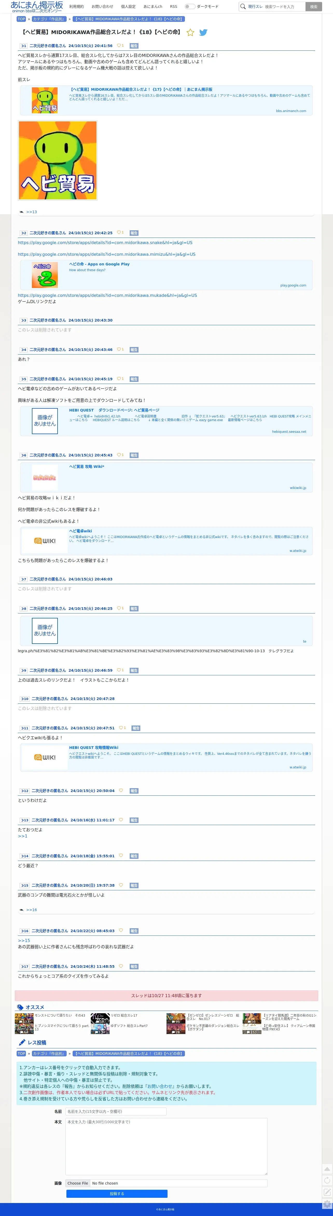Click the top TOP breadcrumb
Image resolution: width=333 pixels, height=1216 pixels.
tap(21, 19)
